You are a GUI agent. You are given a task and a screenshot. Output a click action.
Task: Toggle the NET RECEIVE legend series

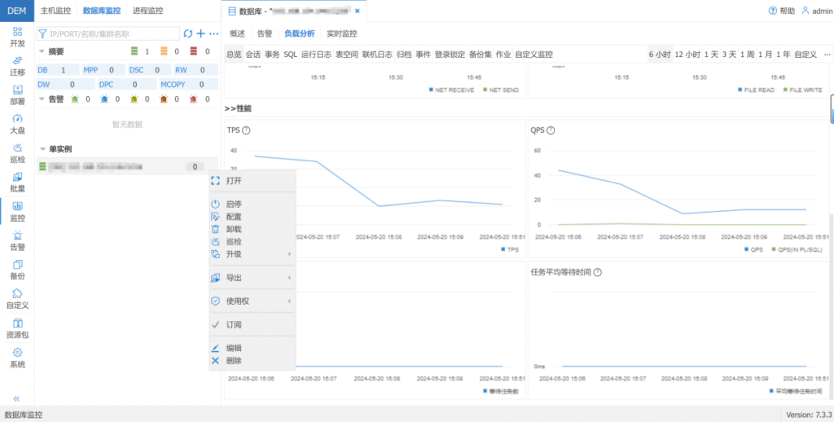click(454, 90)
